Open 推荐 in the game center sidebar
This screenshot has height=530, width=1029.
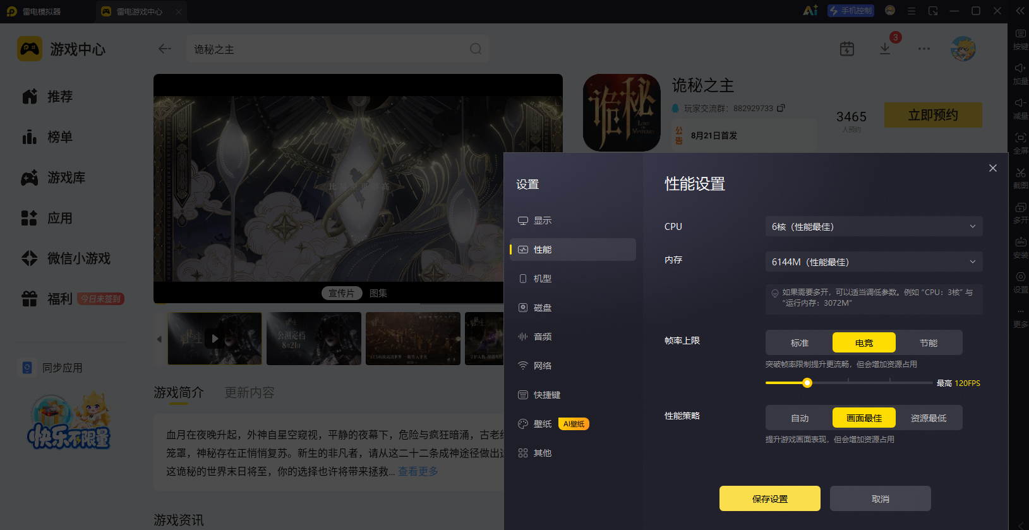(x=47, y=97)
